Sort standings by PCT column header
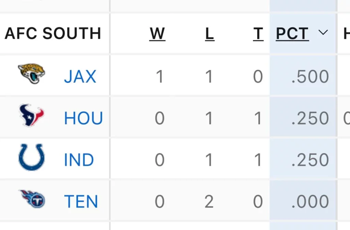Screen dimensions: 350x230 coord(293,34)
